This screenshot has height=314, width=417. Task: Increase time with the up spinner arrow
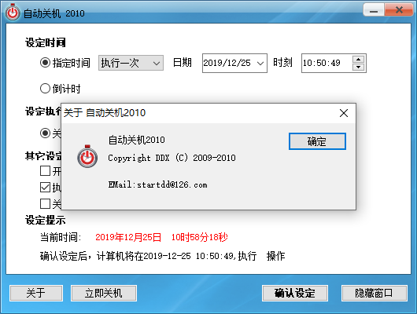tap(358, 59)
